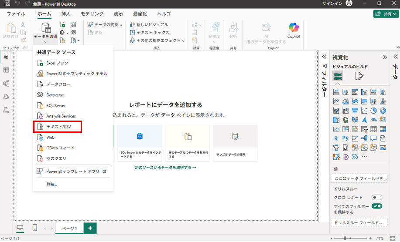This screenshot has height=242, width=400.
Task: Click the Enter data table icon in ribbon
Action: 73,24
